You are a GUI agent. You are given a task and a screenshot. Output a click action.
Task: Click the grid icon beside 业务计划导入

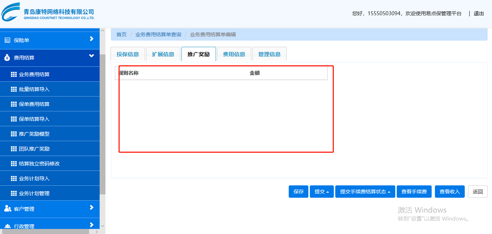14,178
